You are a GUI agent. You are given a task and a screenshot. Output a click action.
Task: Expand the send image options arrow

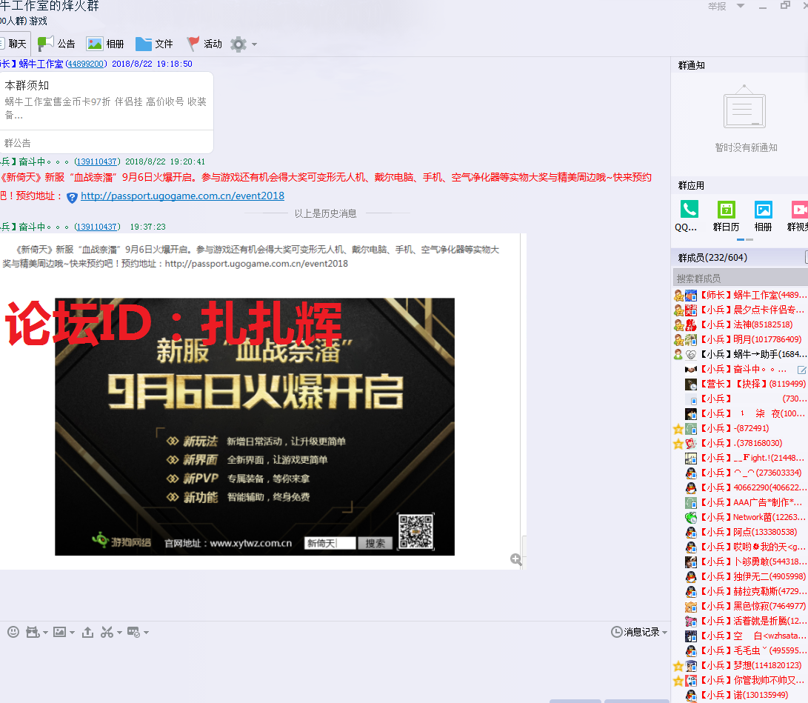coord(72,633)
